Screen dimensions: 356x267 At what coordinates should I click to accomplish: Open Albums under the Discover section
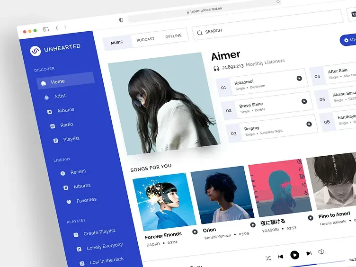coord(66,110)
